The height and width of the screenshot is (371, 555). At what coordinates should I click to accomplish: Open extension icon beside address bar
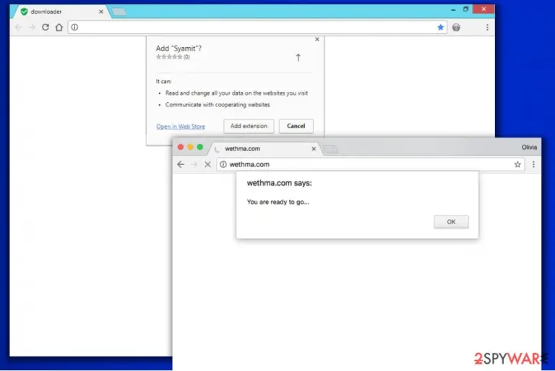[x=456, y=27]
